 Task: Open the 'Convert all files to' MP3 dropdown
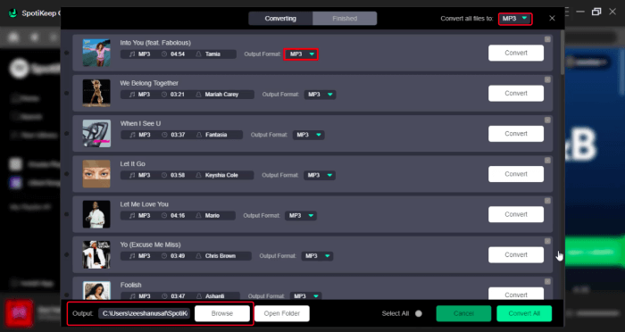pos(515,19)
